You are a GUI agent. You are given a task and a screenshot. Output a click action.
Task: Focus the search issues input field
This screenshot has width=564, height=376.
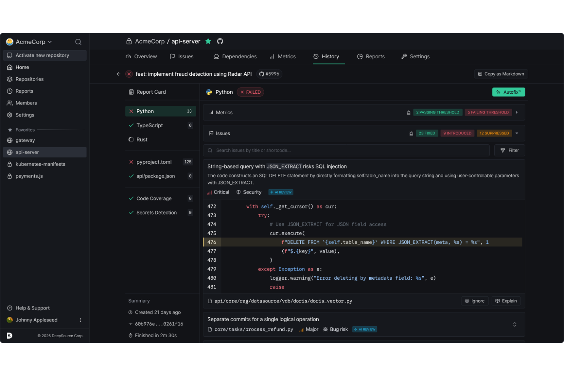(x=346, y=150)
